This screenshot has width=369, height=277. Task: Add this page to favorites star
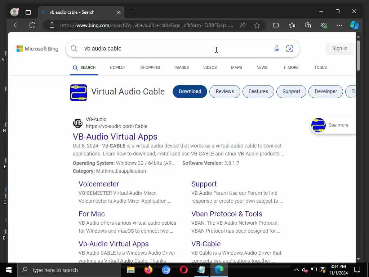coord(257,25)
